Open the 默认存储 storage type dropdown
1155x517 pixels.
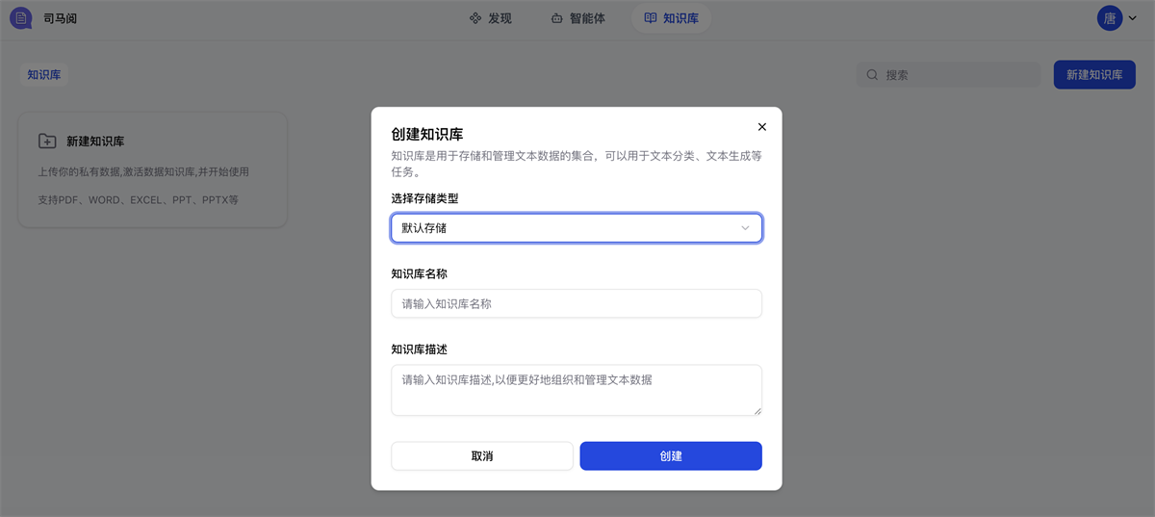[577, 228]
